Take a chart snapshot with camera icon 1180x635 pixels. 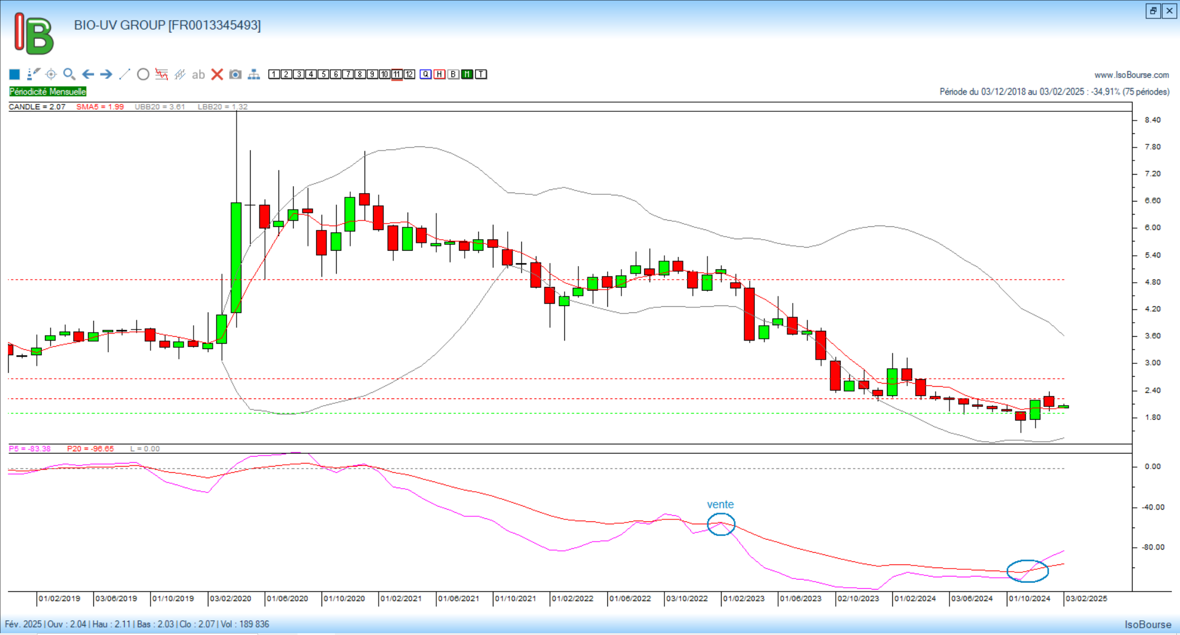point(235,74)
